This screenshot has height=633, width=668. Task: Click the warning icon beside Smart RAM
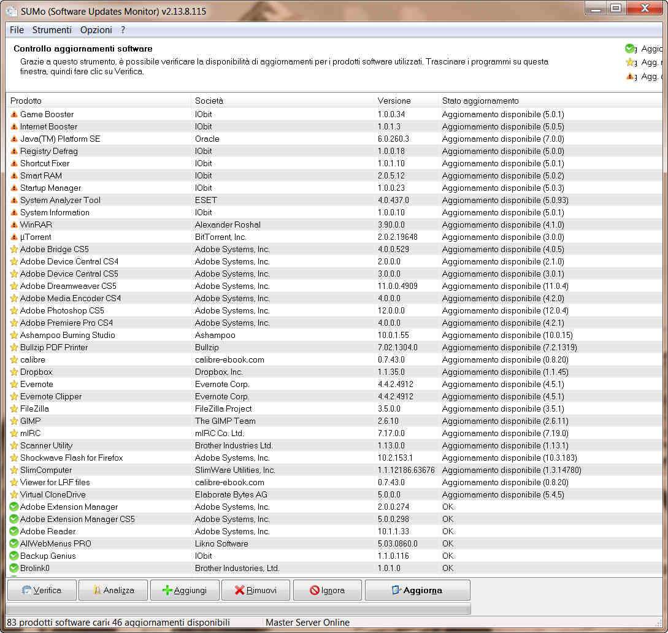(14, 175)
